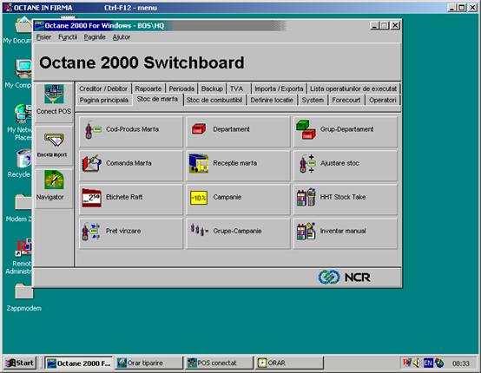Activate the Orar tiparire taskbar button
481x373 pixels.
click(148, 363)
